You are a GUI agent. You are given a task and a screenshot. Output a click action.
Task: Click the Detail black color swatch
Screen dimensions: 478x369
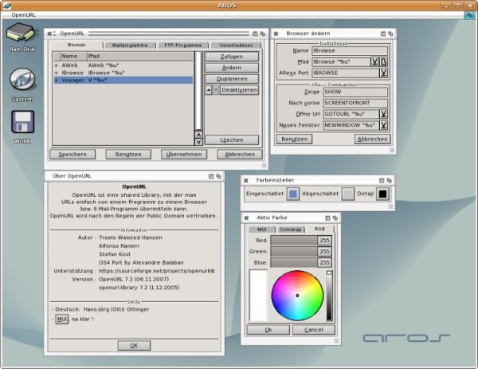pos(382,194)
